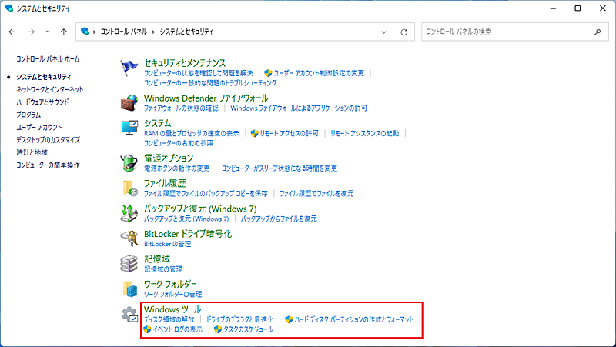Open コントロール パネル ホーム in sidebar

point(48,59)
